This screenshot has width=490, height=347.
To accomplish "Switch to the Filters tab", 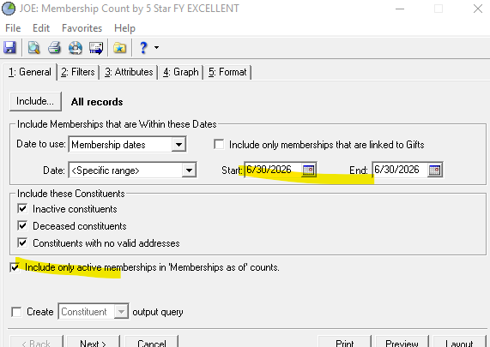I will click(78, 72).
